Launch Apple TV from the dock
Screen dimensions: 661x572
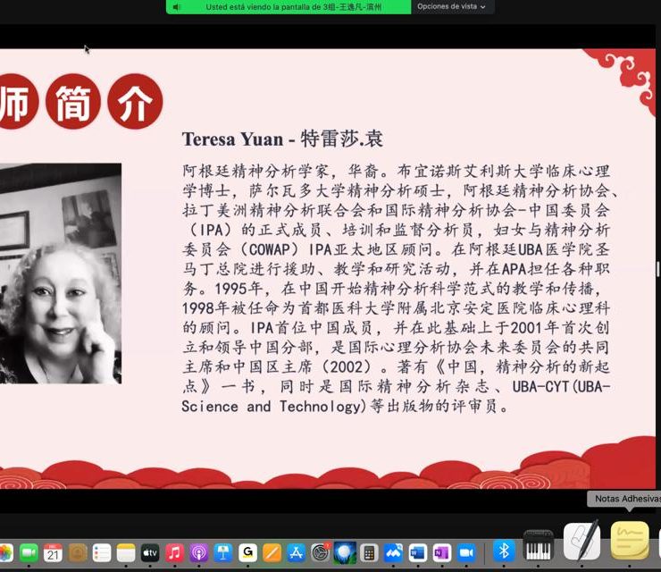[x=150, y=553]
